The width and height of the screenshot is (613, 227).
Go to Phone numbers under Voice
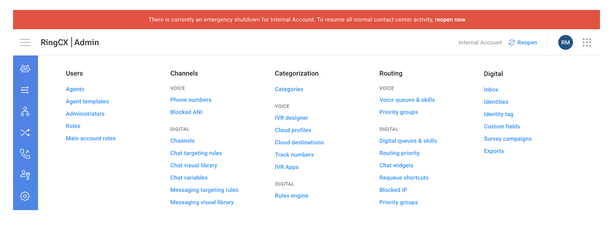[191, 100]
